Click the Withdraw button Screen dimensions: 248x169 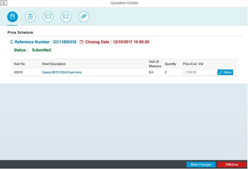coord(232,165)
